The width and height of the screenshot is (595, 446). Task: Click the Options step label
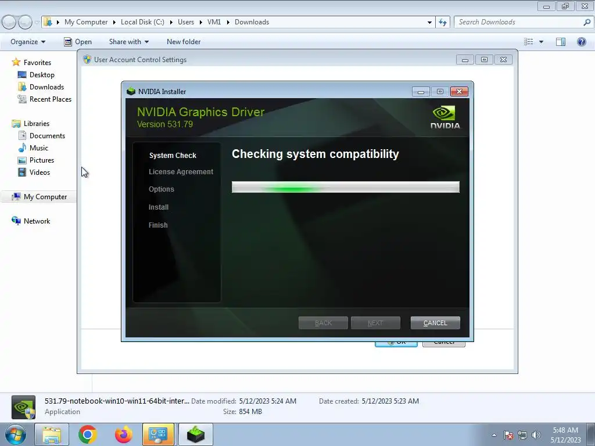[x=162, y=189]
